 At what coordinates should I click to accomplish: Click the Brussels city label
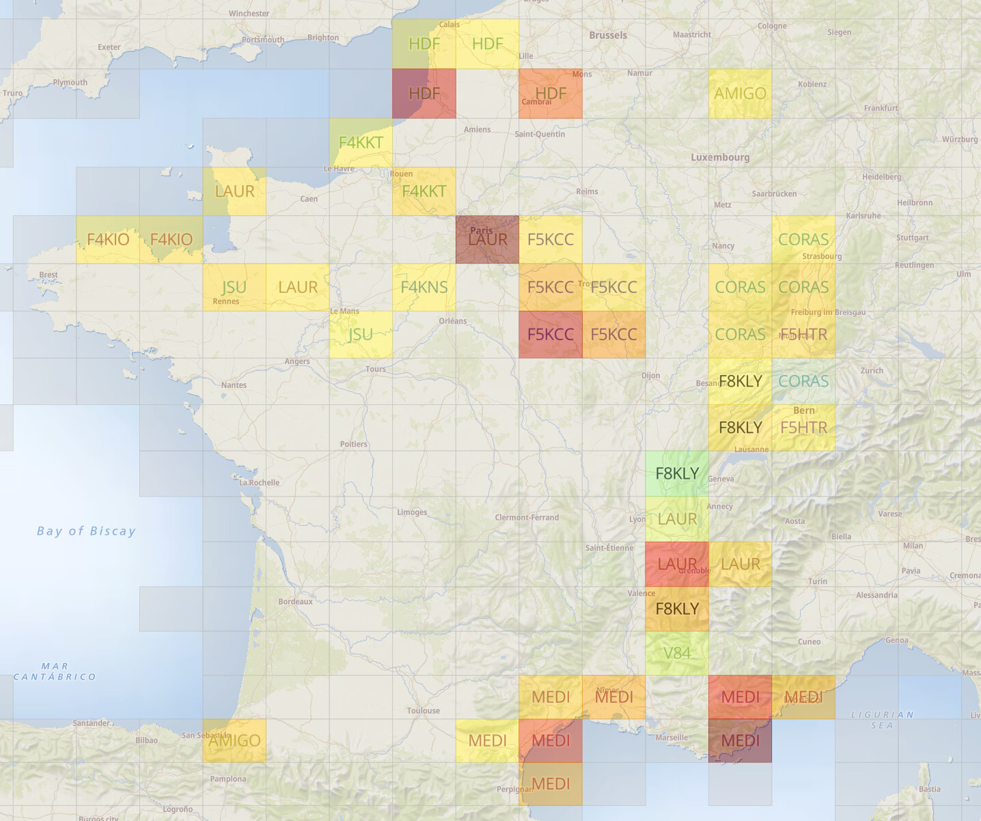pyautogui.click(x=607, y=36)
